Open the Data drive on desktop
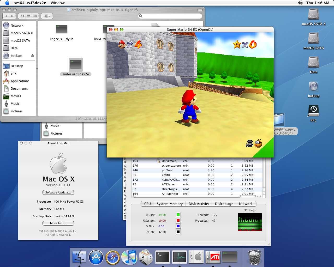The image size is (334, 267). (314, 65)
